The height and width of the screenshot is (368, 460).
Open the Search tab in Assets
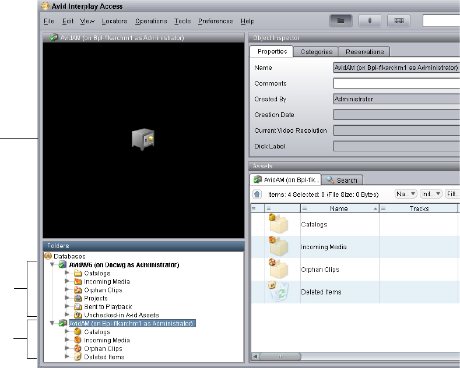[342, 180]
